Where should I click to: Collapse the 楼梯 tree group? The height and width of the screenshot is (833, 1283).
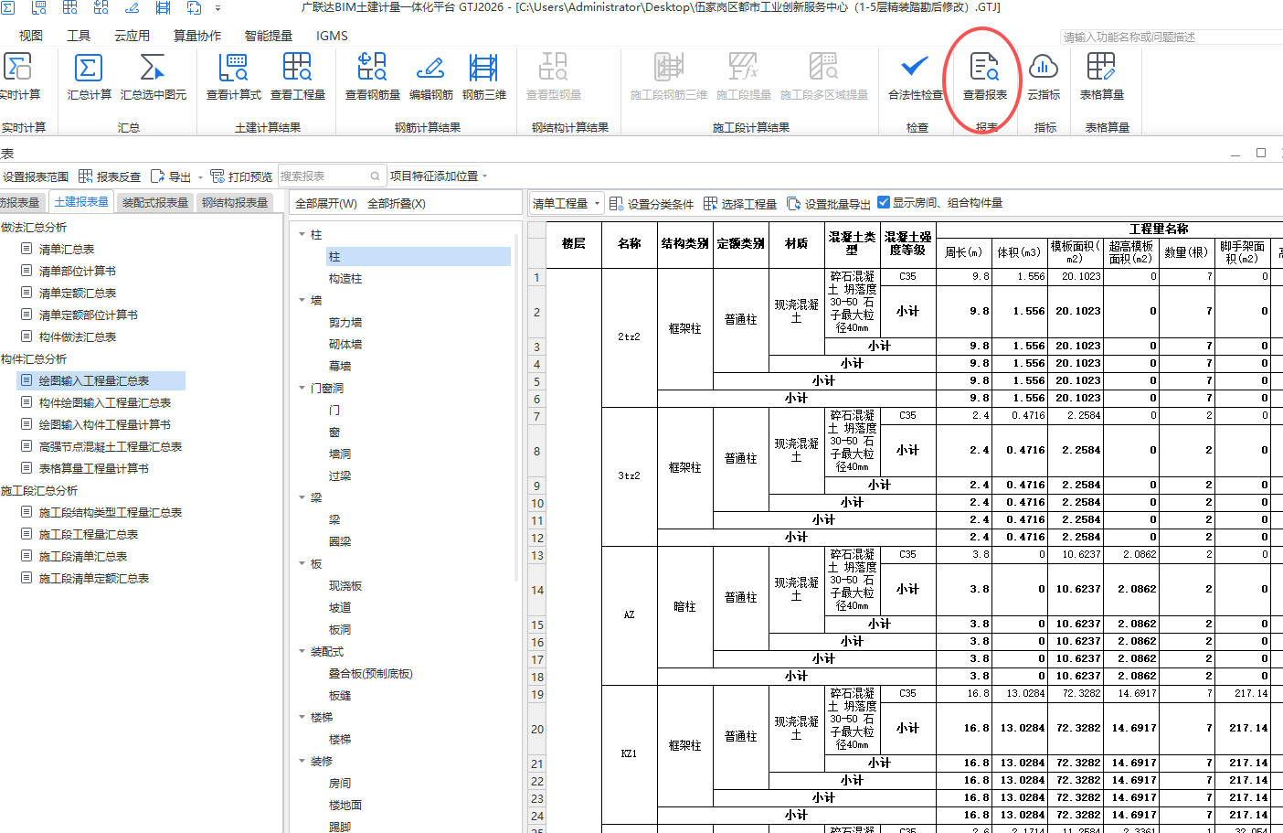[x=302, y=717]
